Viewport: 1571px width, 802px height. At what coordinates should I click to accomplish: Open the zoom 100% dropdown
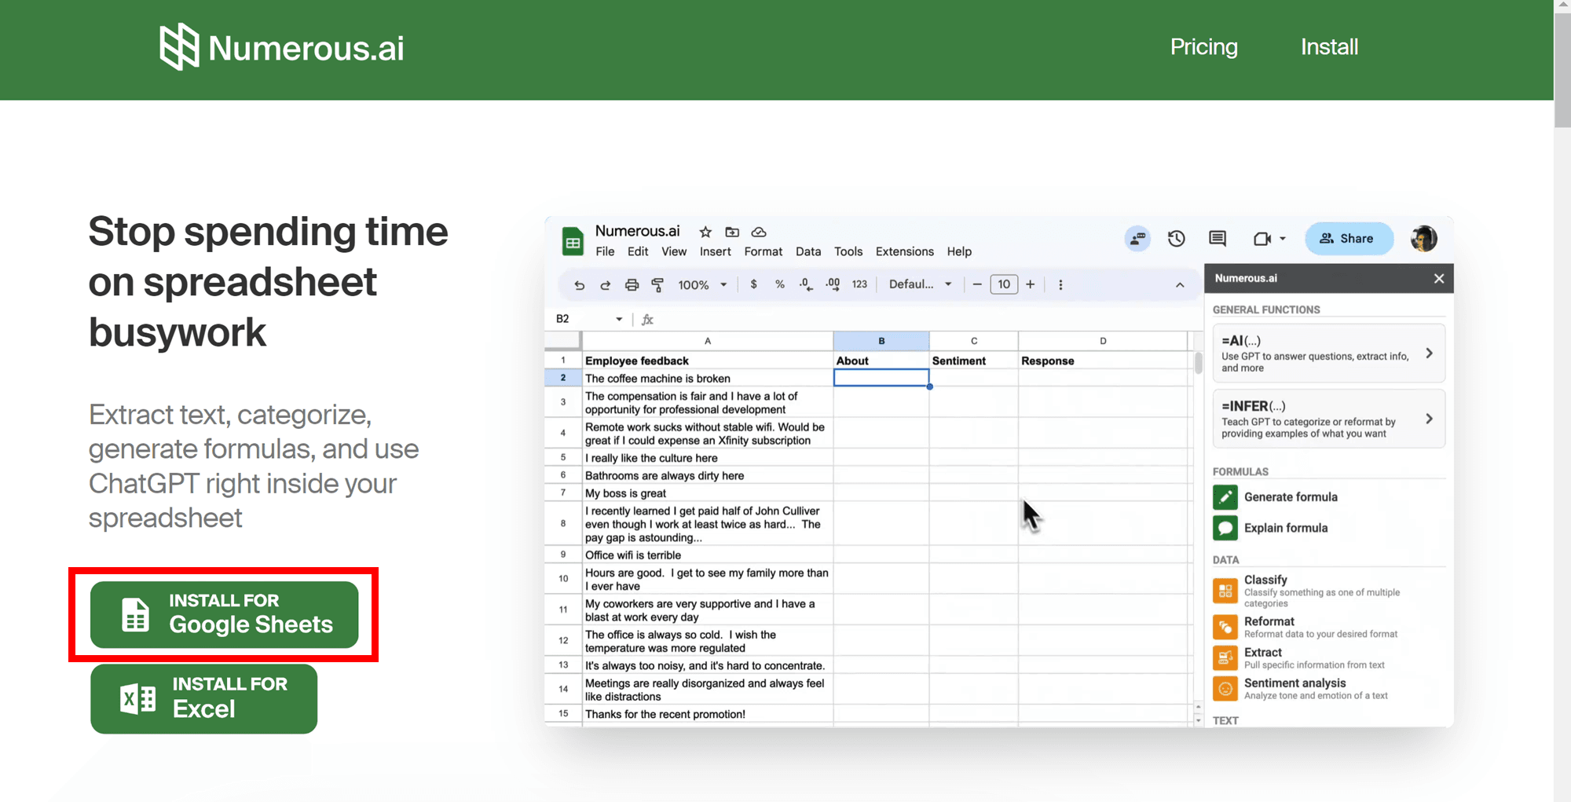pyautogui.click(x=702, y=285)
